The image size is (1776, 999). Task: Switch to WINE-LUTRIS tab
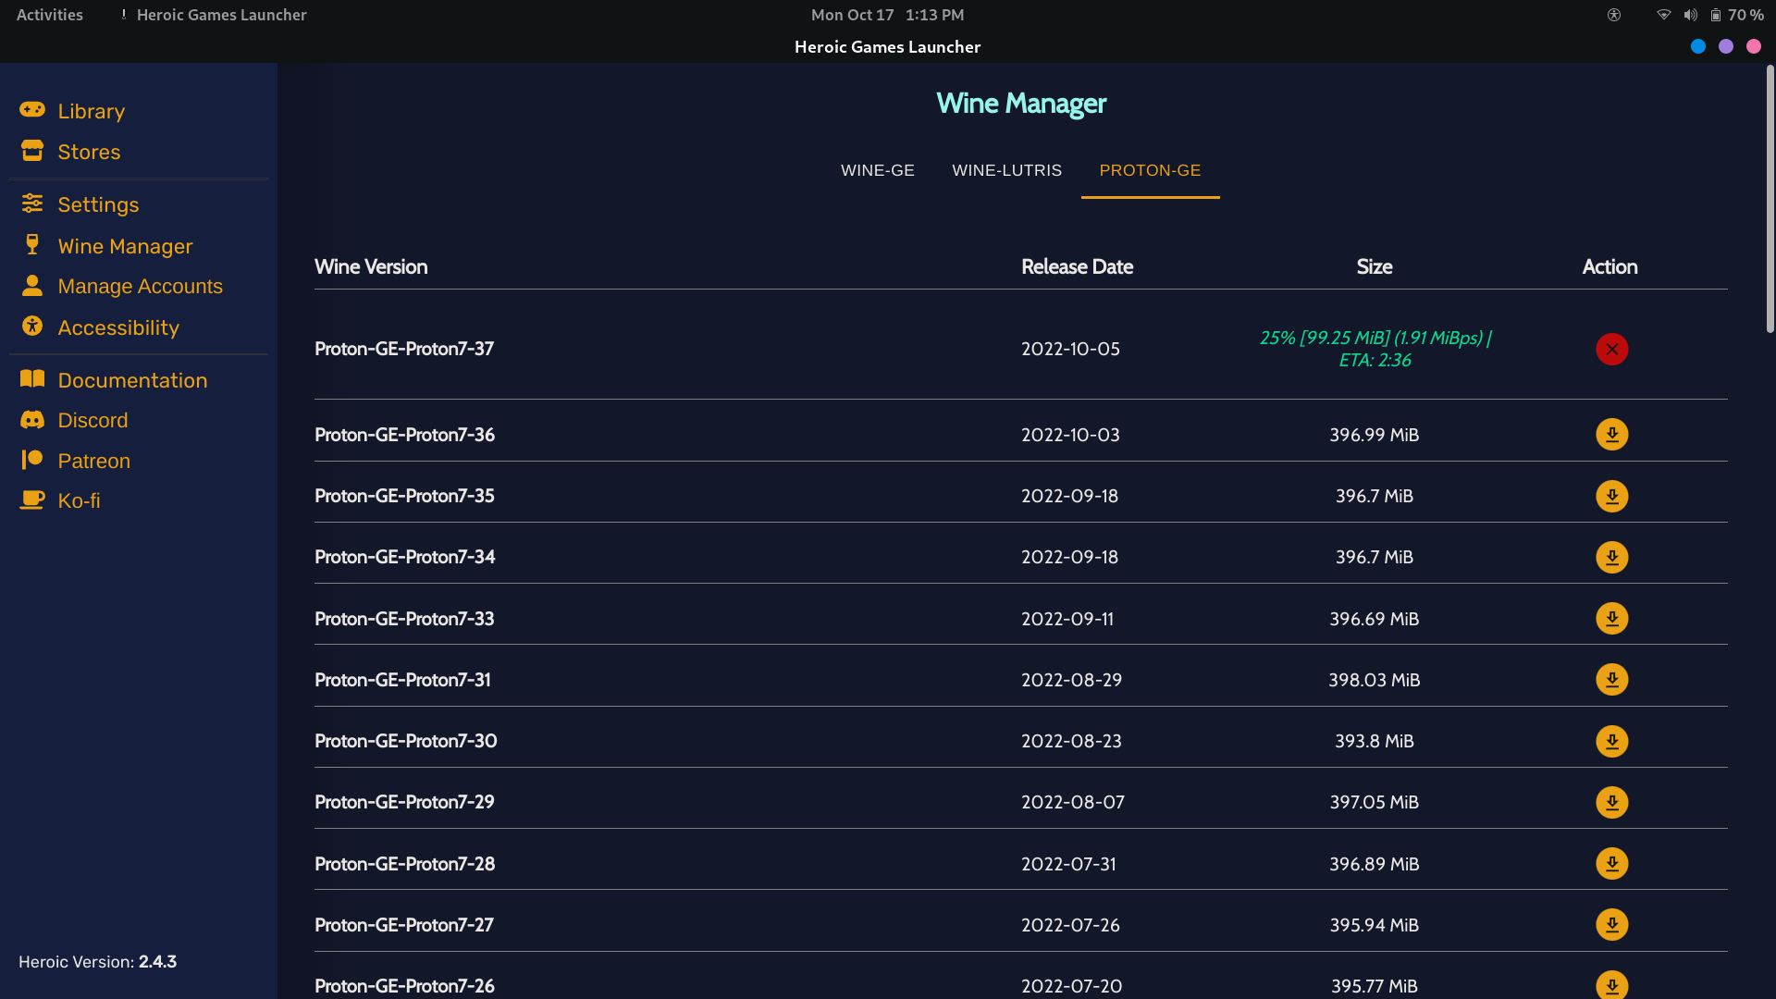click(x=1006, y=170)
